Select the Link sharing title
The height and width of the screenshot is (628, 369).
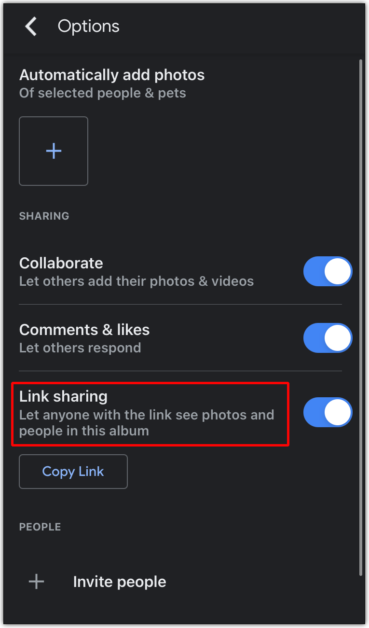click(x=63, y=396)
